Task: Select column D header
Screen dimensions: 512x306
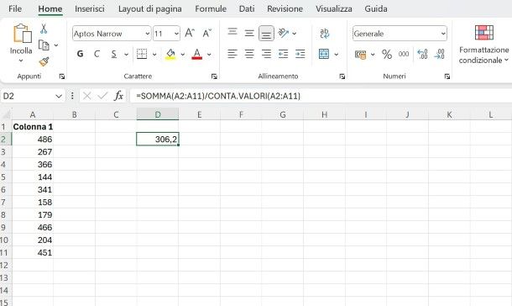Action: pyautogui.click(x=158, y=114)
